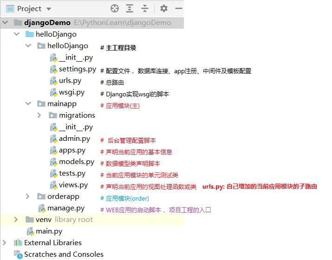Collapse the mainapp folder arrow

[28, 103]
